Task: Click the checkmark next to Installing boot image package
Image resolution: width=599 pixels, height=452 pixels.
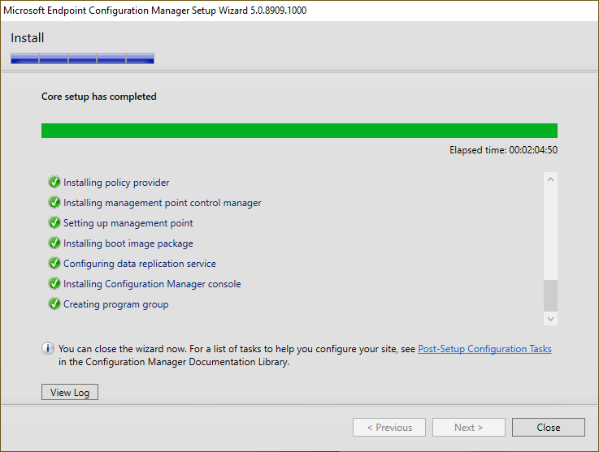Action: click(54, 243)
